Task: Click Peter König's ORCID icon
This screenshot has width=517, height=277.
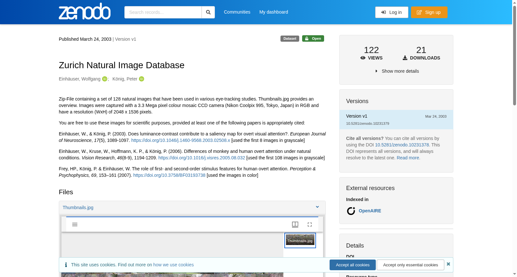Action: pyautogui.click(x=142, y=79)
